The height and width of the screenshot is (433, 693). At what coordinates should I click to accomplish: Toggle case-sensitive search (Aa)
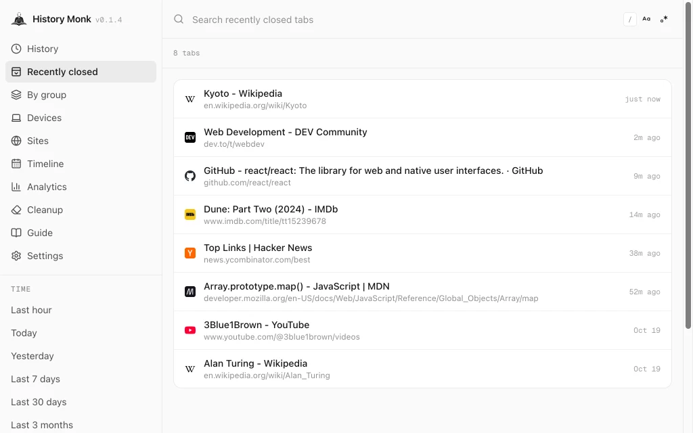coord(646,19)
